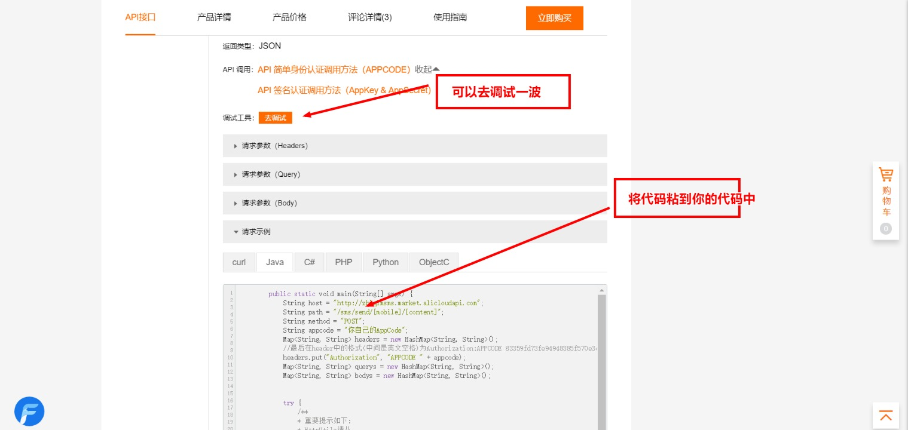Expand 请求参数 (Body) section

415,203
